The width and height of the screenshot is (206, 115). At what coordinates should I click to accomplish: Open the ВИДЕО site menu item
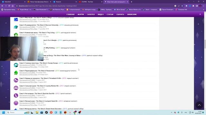click(101, 14)
